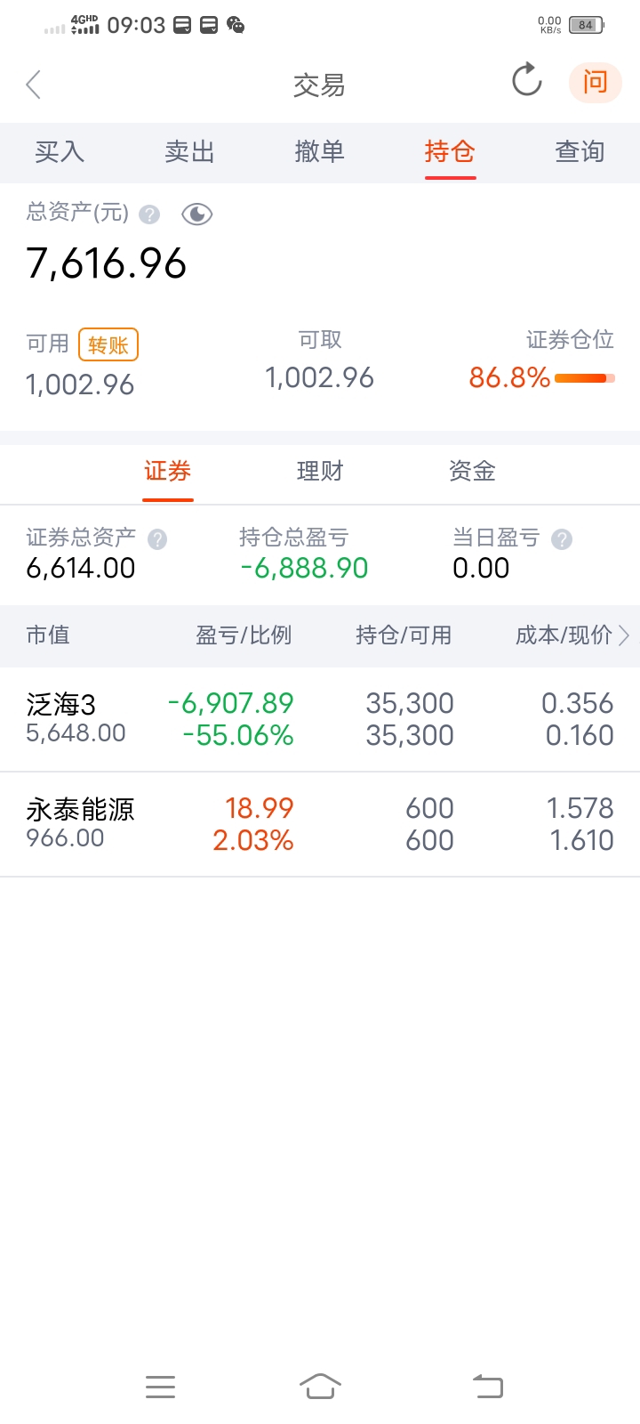Tap the 转账 transfer button
640x1424 pixels.
point(108,345)
